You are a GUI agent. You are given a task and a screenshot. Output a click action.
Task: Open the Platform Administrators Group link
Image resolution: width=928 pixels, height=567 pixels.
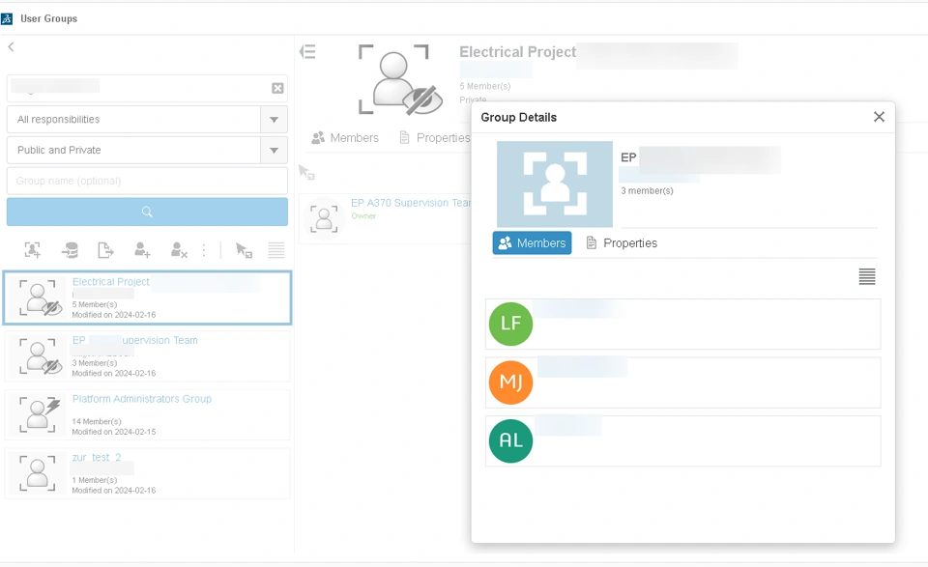[142, 399]
